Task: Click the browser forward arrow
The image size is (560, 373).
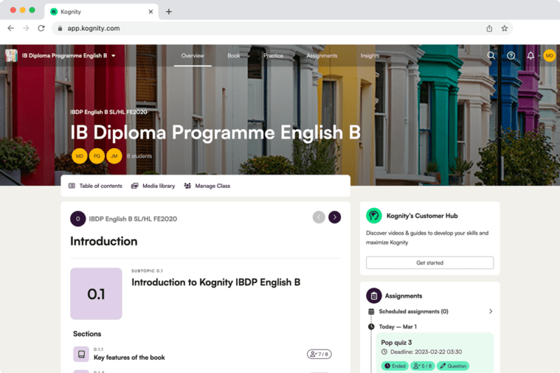Action: point(26,28)
